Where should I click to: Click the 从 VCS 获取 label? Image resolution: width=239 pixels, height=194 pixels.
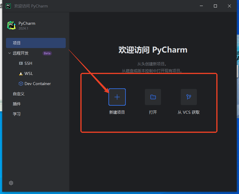(x=189, y=113)
